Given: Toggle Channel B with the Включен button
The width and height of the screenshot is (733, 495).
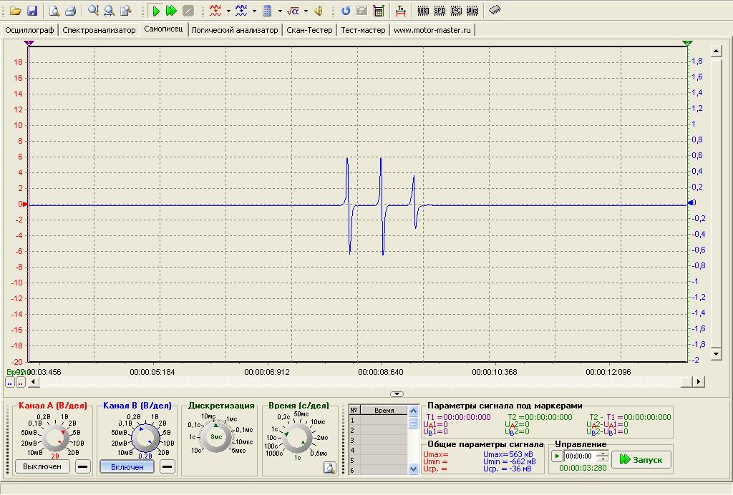Looking at the screenshot, I should tap(127, 467).
